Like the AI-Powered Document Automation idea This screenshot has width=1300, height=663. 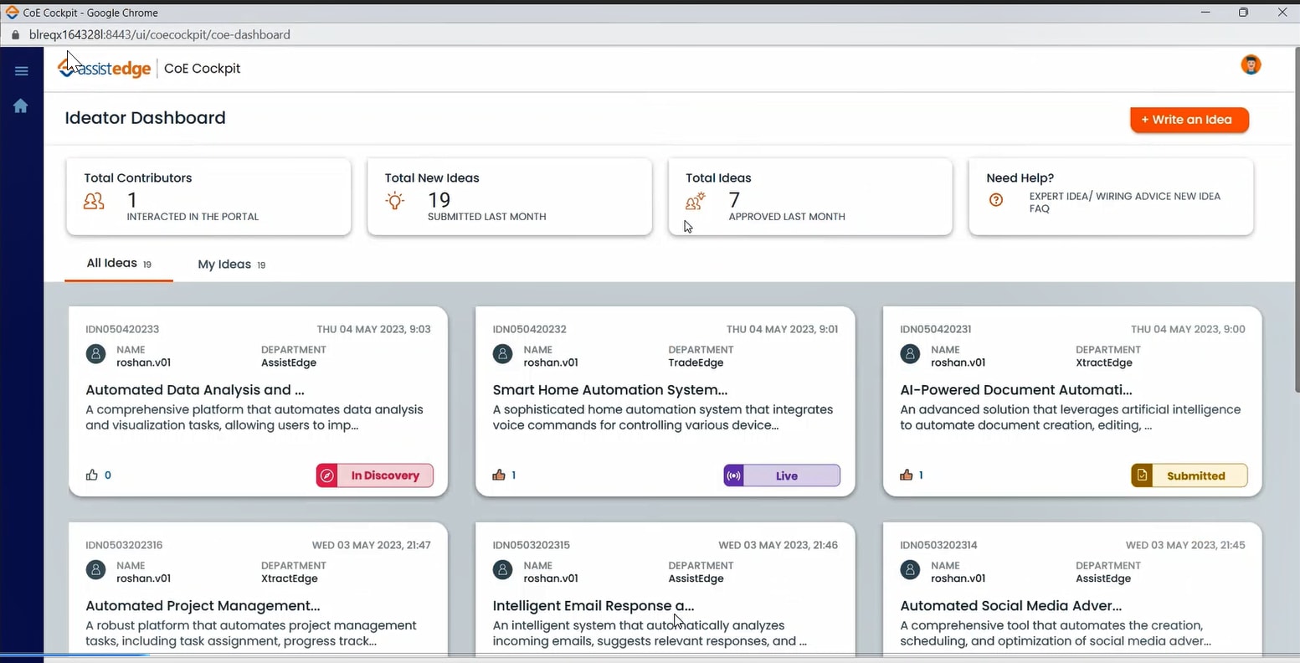click(907, 475)
